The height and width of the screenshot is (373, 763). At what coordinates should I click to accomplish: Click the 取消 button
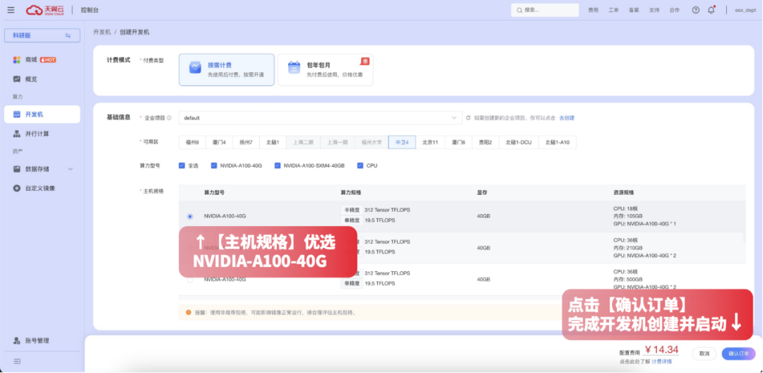(x=704, y=353)
